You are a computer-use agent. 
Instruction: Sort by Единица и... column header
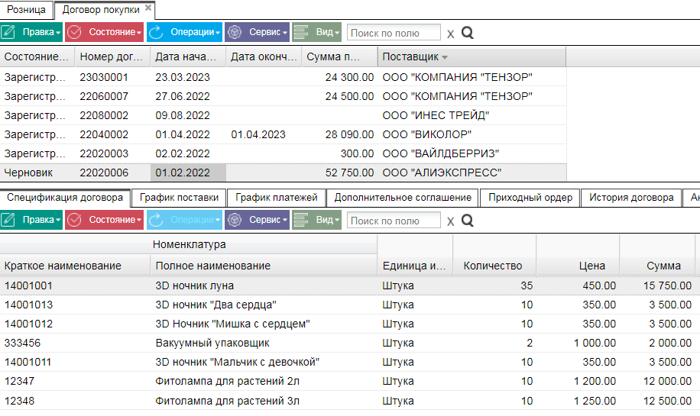415,266
